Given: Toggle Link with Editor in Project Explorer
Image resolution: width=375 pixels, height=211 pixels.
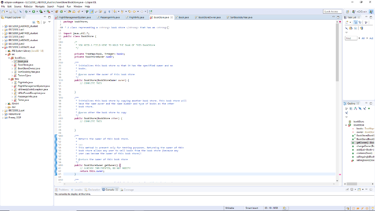Looking at the screenshot, I should click(x=38, y=22).
